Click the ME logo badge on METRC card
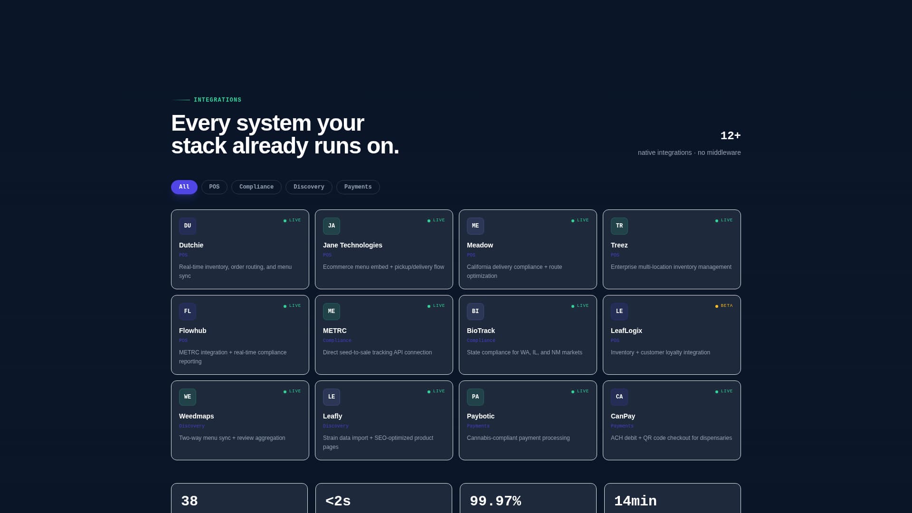The image size is (912, 513). click(332, 312)
